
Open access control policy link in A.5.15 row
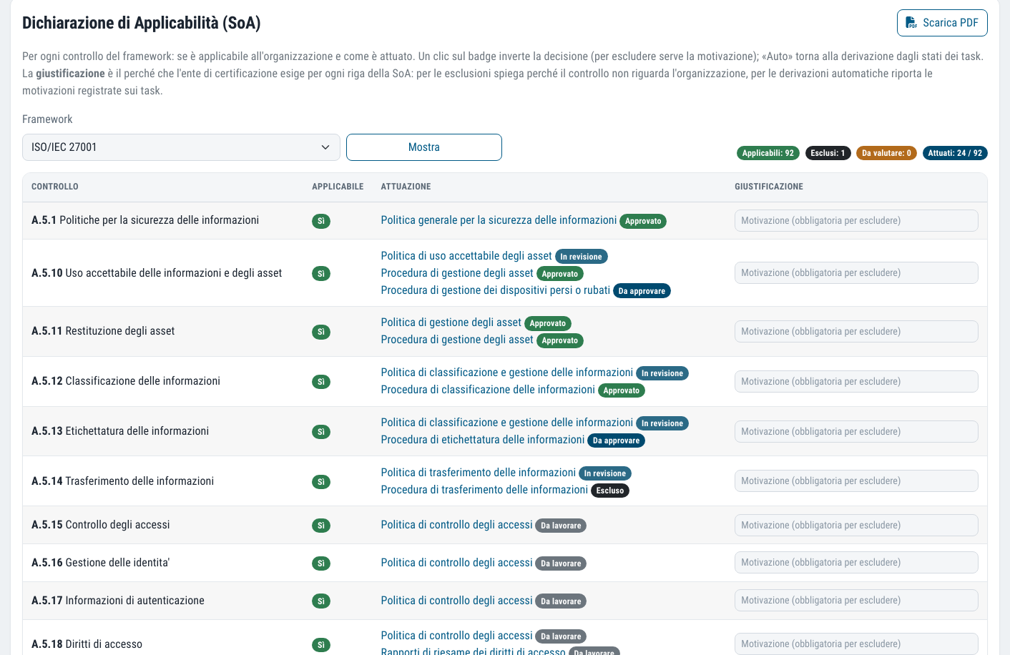[456, 525]
